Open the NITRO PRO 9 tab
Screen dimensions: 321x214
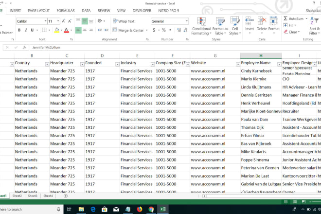(168, 11)
